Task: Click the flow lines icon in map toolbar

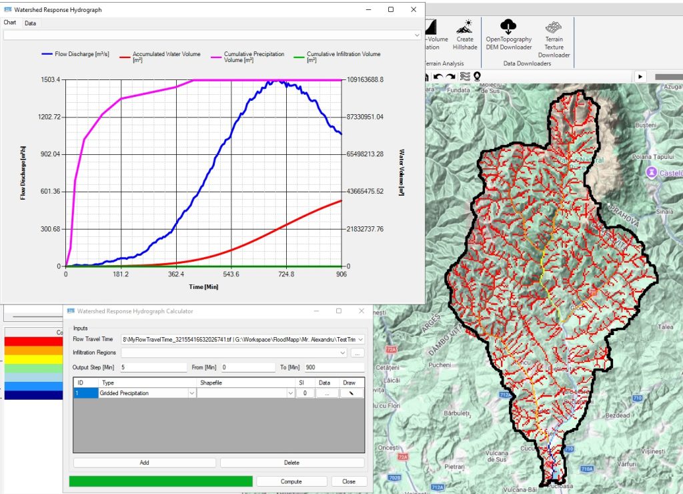Action: [x=465, y=77]
